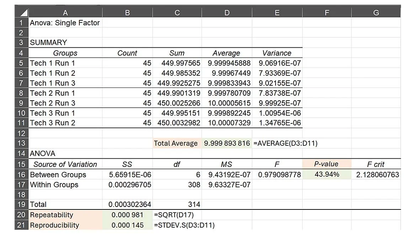
Task: Select the 'Tech 1 Run 2' cell
Action: point(65,73)
